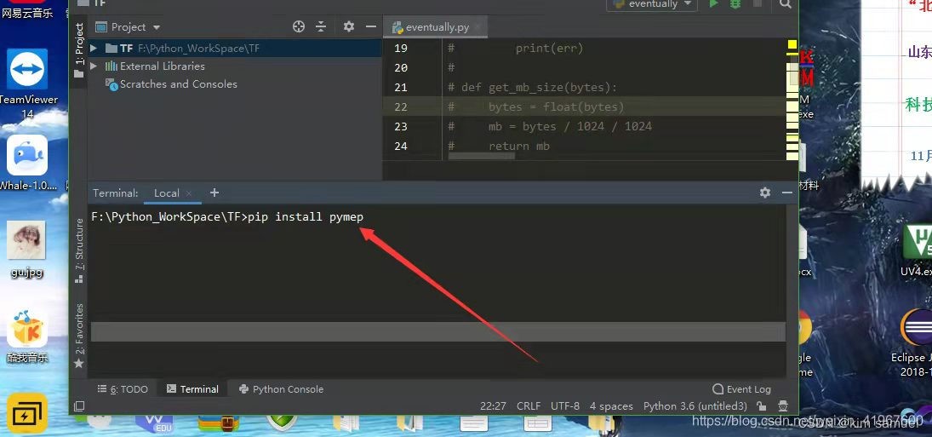
Task: Click code line return mb
Action: coord(499,147)
